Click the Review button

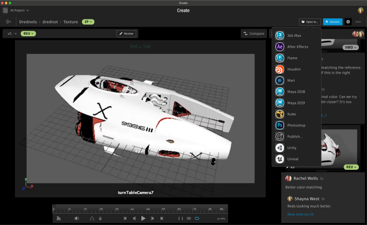(x=127, y=34)
